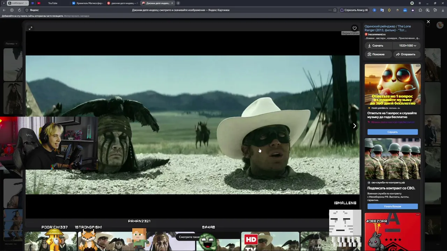Open the Размер filter dropdown
Image resolution: width=447 pixels, height=251 pixels.
tap(12, 44)
